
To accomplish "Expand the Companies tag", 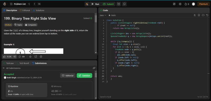I will (x=31, y=25).
